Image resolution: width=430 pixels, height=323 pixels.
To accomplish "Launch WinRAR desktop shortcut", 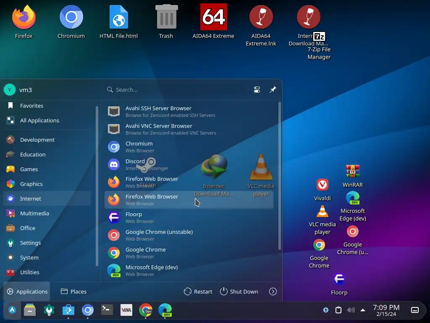I will coord(353,176).
